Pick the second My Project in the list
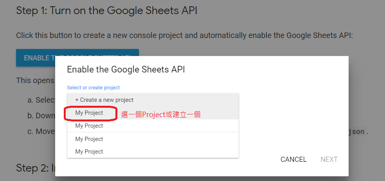Image resolution: width=385 pixels, height=181 pixels. pyautogui.click(x=89, y=126)
